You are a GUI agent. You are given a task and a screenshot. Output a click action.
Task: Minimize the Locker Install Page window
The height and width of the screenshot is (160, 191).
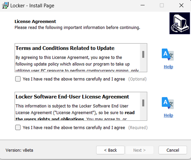(x=142, y=5)
